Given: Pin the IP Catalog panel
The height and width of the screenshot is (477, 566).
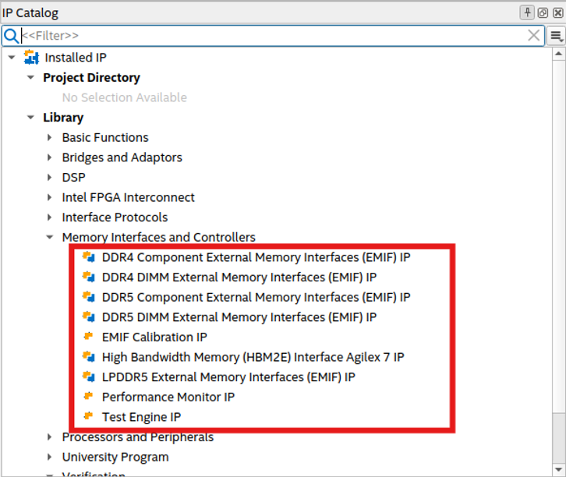Looking at the screenshot, I should pos(528,12).
